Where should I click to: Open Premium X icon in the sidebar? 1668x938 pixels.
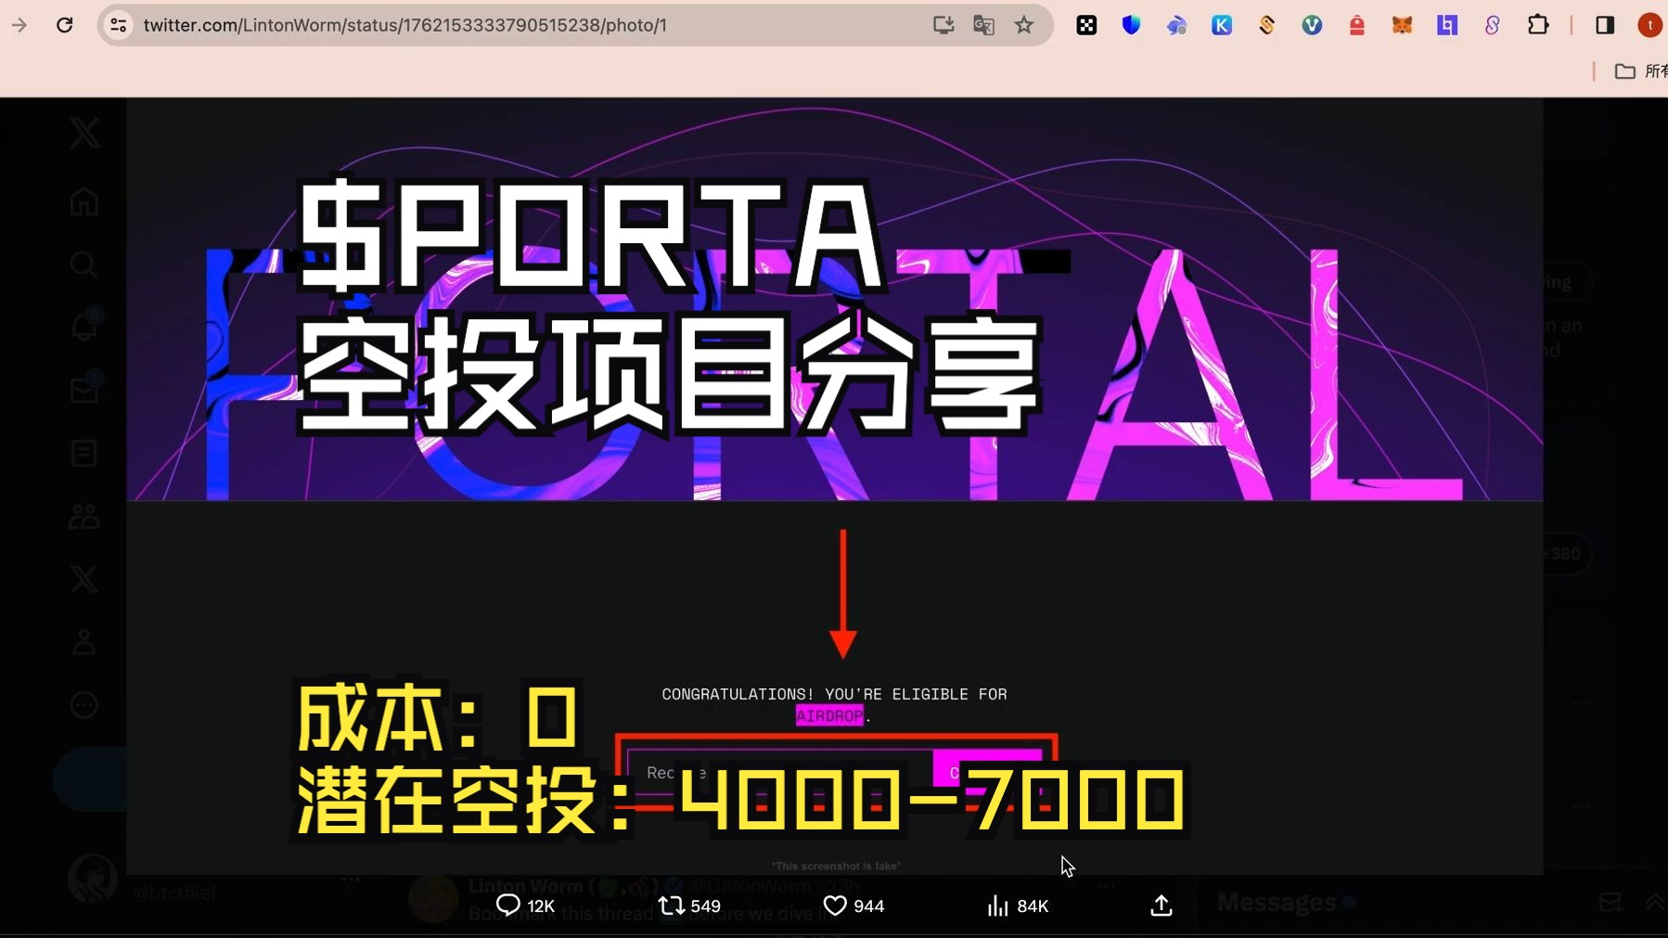(84, 579)
